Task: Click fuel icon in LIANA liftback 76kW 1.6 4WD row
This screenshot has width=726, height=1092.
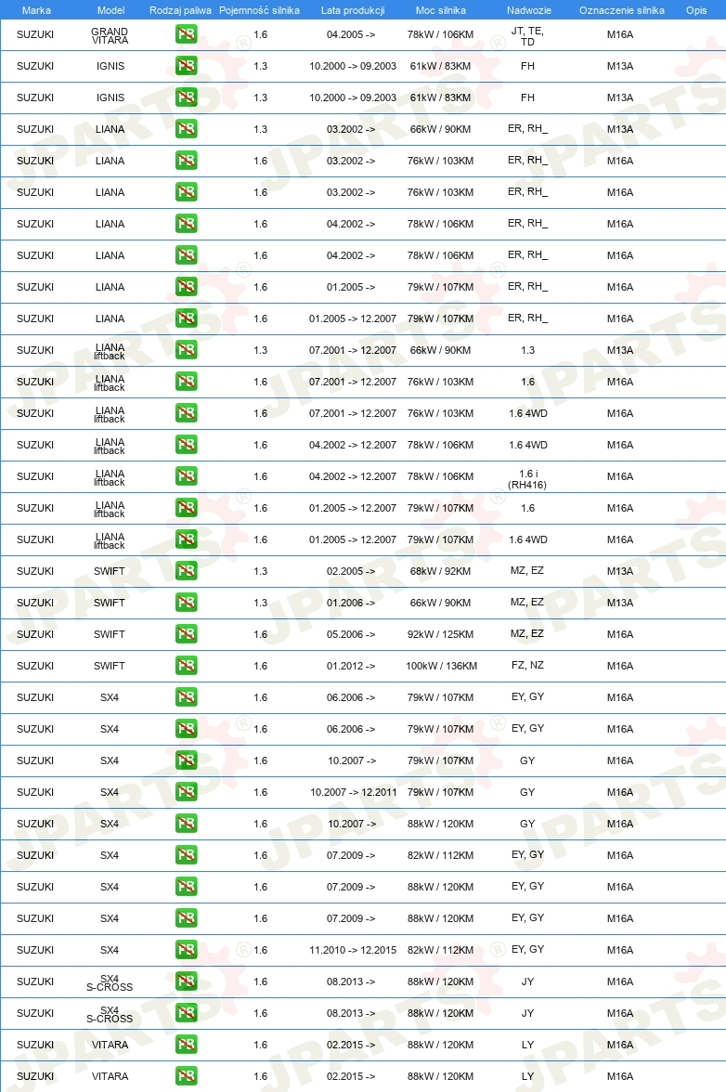Action: [186, 413]
